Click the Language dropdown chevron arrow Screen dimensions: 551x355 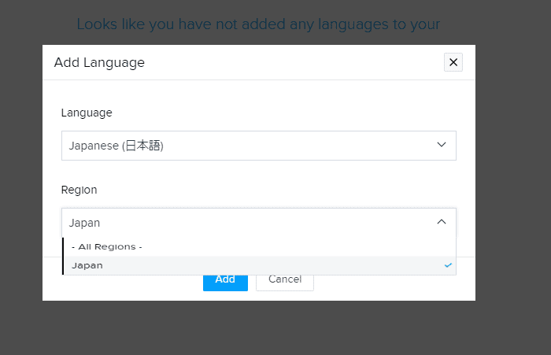point(442,145)
